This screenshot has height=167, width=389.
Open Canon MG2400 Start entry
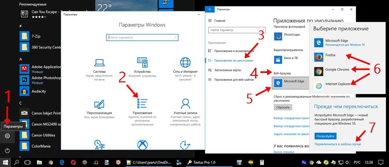pyautogui.click(x=40, y=124)
